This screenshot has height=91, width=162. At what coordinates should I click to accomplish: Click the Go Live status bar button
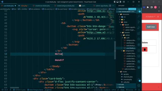click(x=129, y=90)
